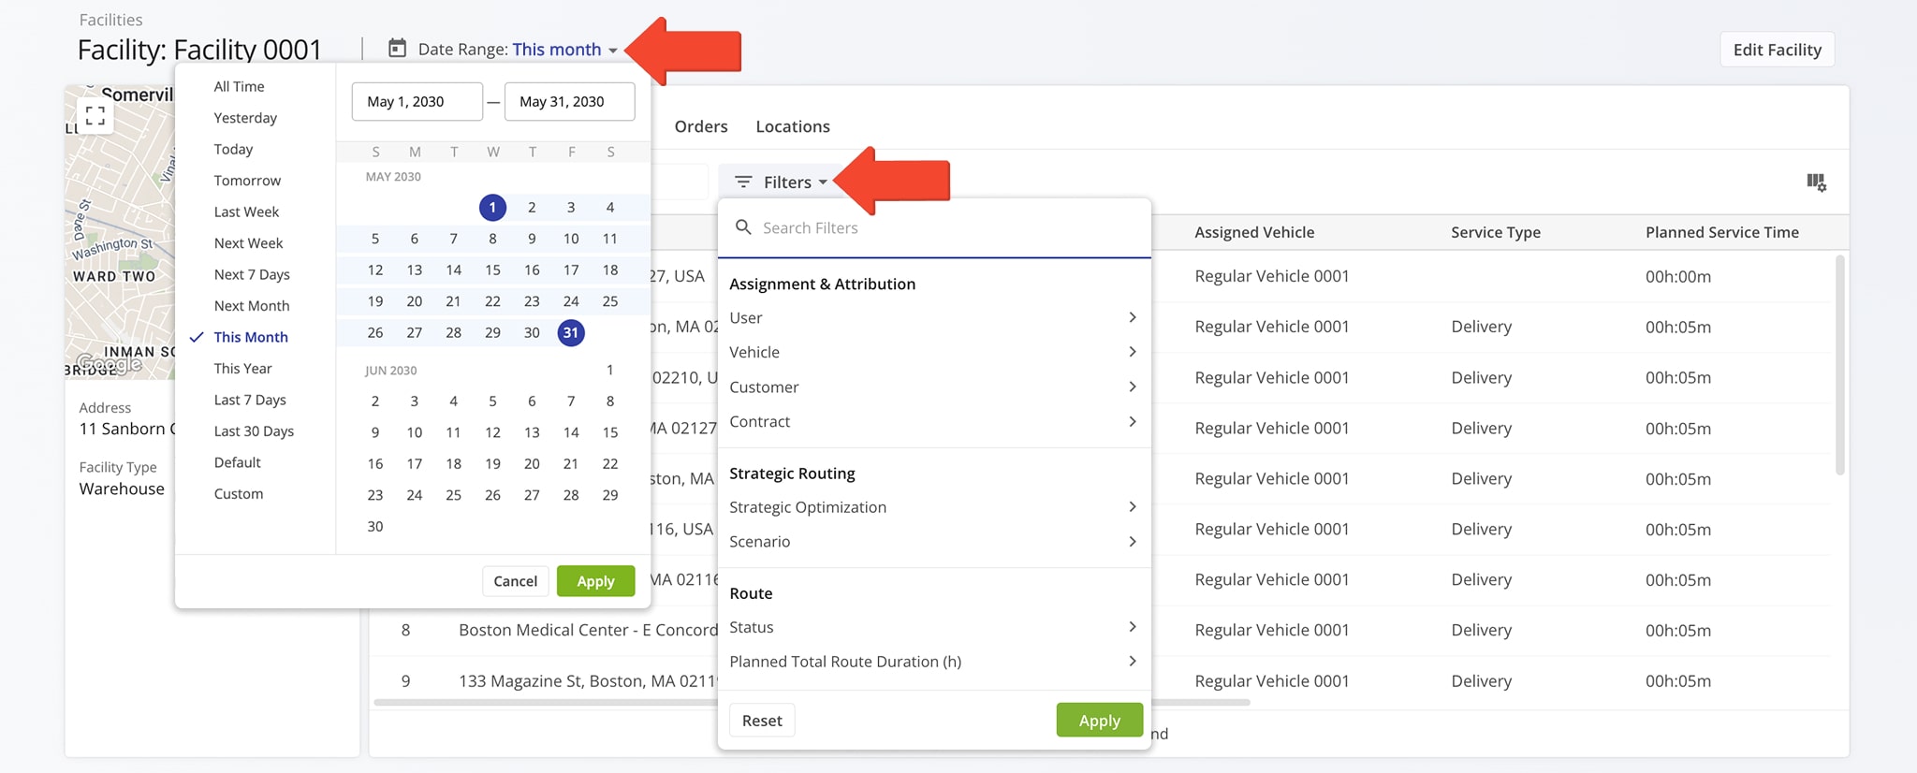The width and height of the screenshot is (1917, 773).
Task: Select the Tomorrow preset
Action: [247, 181]
